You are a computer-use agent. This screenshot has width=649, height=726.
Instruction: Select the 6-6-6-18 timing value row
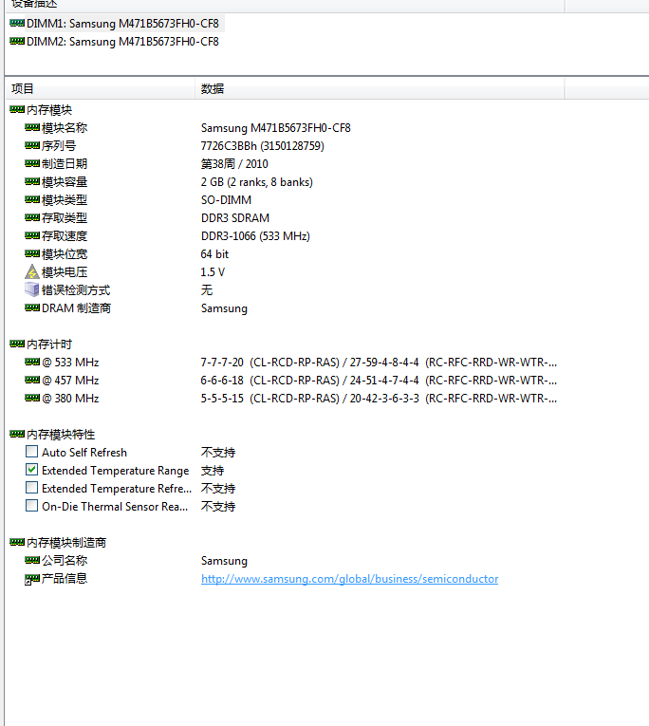[379, 381]
